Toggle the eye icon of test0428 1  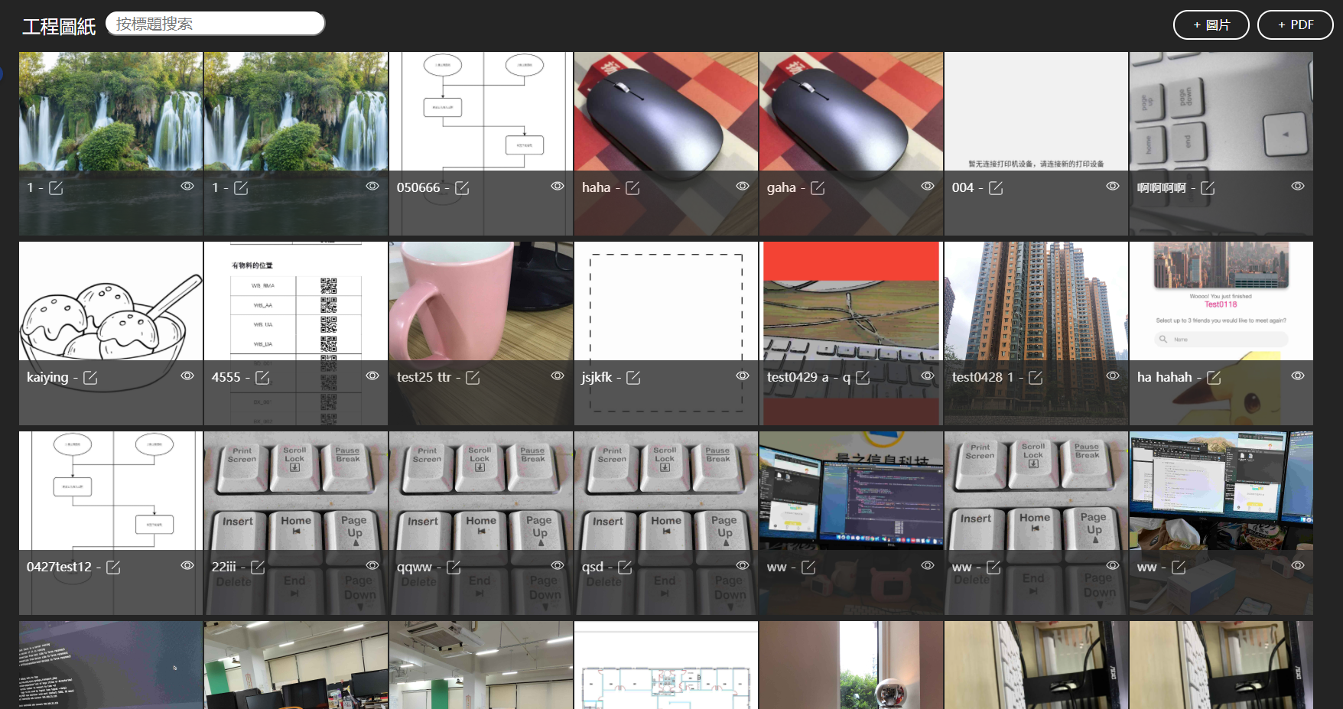click(x=1113, y=376)
